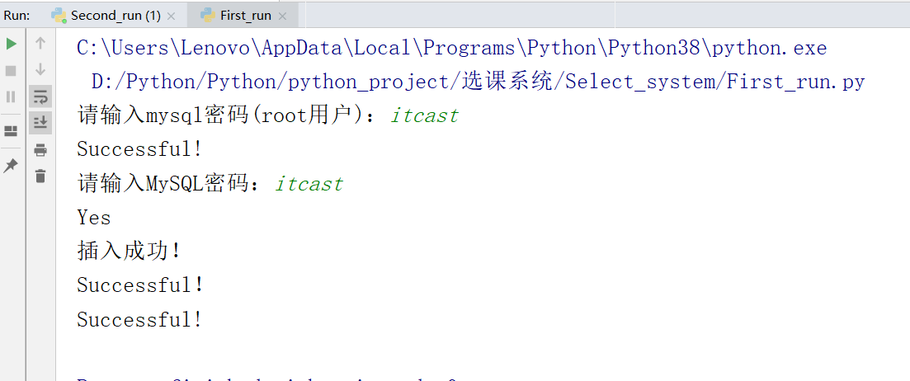Viewport: 910px width, 381px height.
Task: Click the '请输入mysql密码(root用户)' prompt
Action: click(226, 116)
